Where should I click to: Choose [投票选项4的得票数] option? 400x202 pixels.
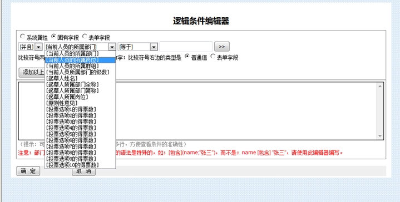(80, 128)
